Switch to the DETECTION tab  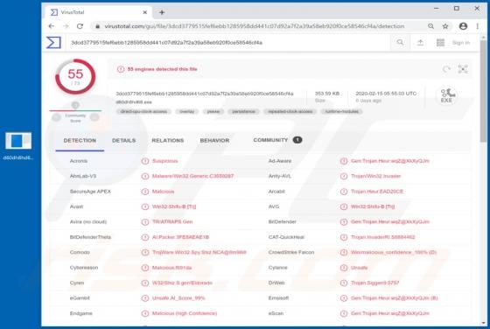pyautogui.click(x=80, y=141)
